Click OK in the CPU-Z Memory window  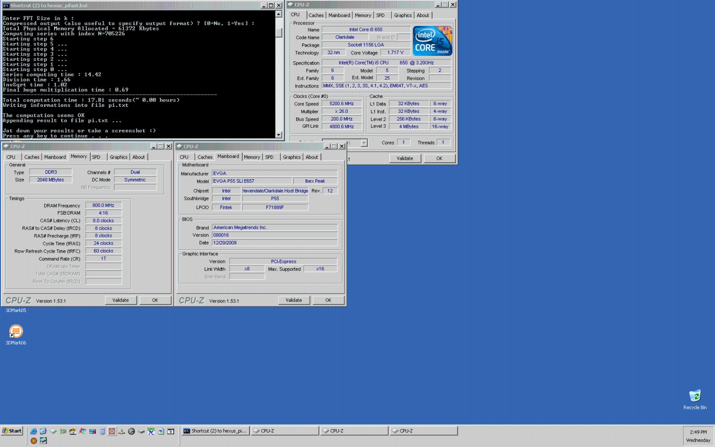pyautogui.click(x=155, y=300)
